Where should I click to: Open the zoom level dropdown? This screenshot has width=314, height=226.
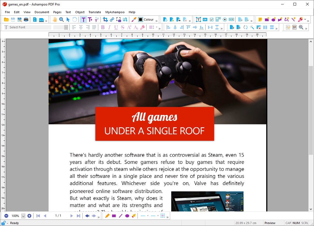[23, 216]
